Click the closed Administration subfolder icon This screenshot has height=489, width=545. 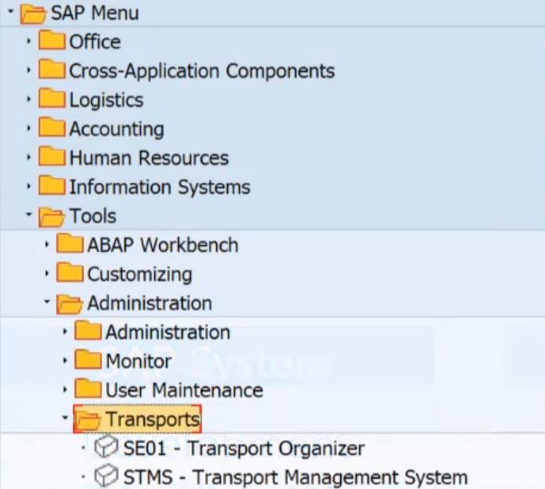(87, 331)
